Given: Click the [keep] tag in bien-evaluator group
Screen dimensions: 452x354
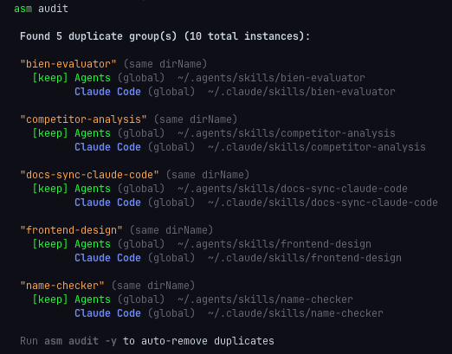Looking at the screenshot, I should (50, 78).
